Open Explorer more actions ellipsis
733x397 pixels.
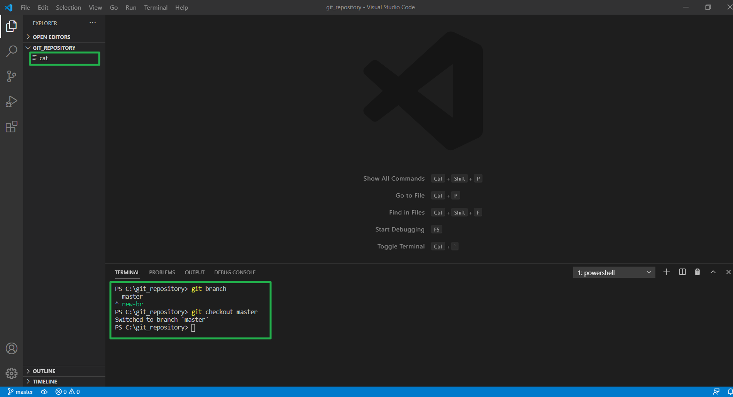point(93,23)
